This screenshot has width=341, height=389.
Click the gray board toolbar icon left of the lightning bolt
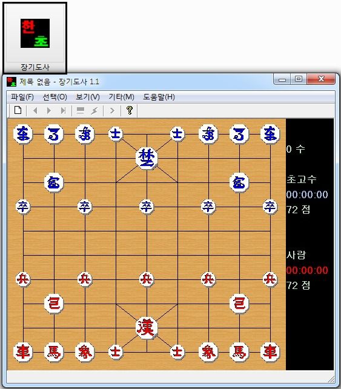pos(81,110)
